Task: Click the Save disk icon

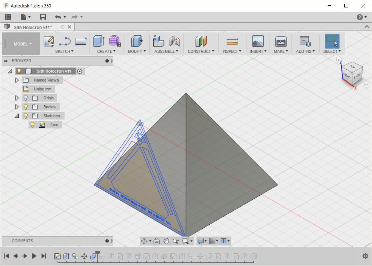Action: (43, 17)
